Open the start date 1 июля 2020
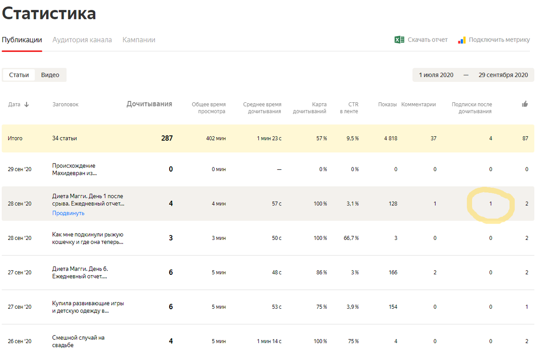Screen dimensions: 543x354 click(x=436, y=75)
